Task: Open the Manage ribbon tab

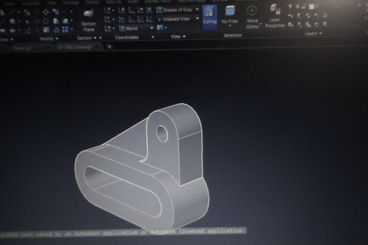Action: [71, 2]
